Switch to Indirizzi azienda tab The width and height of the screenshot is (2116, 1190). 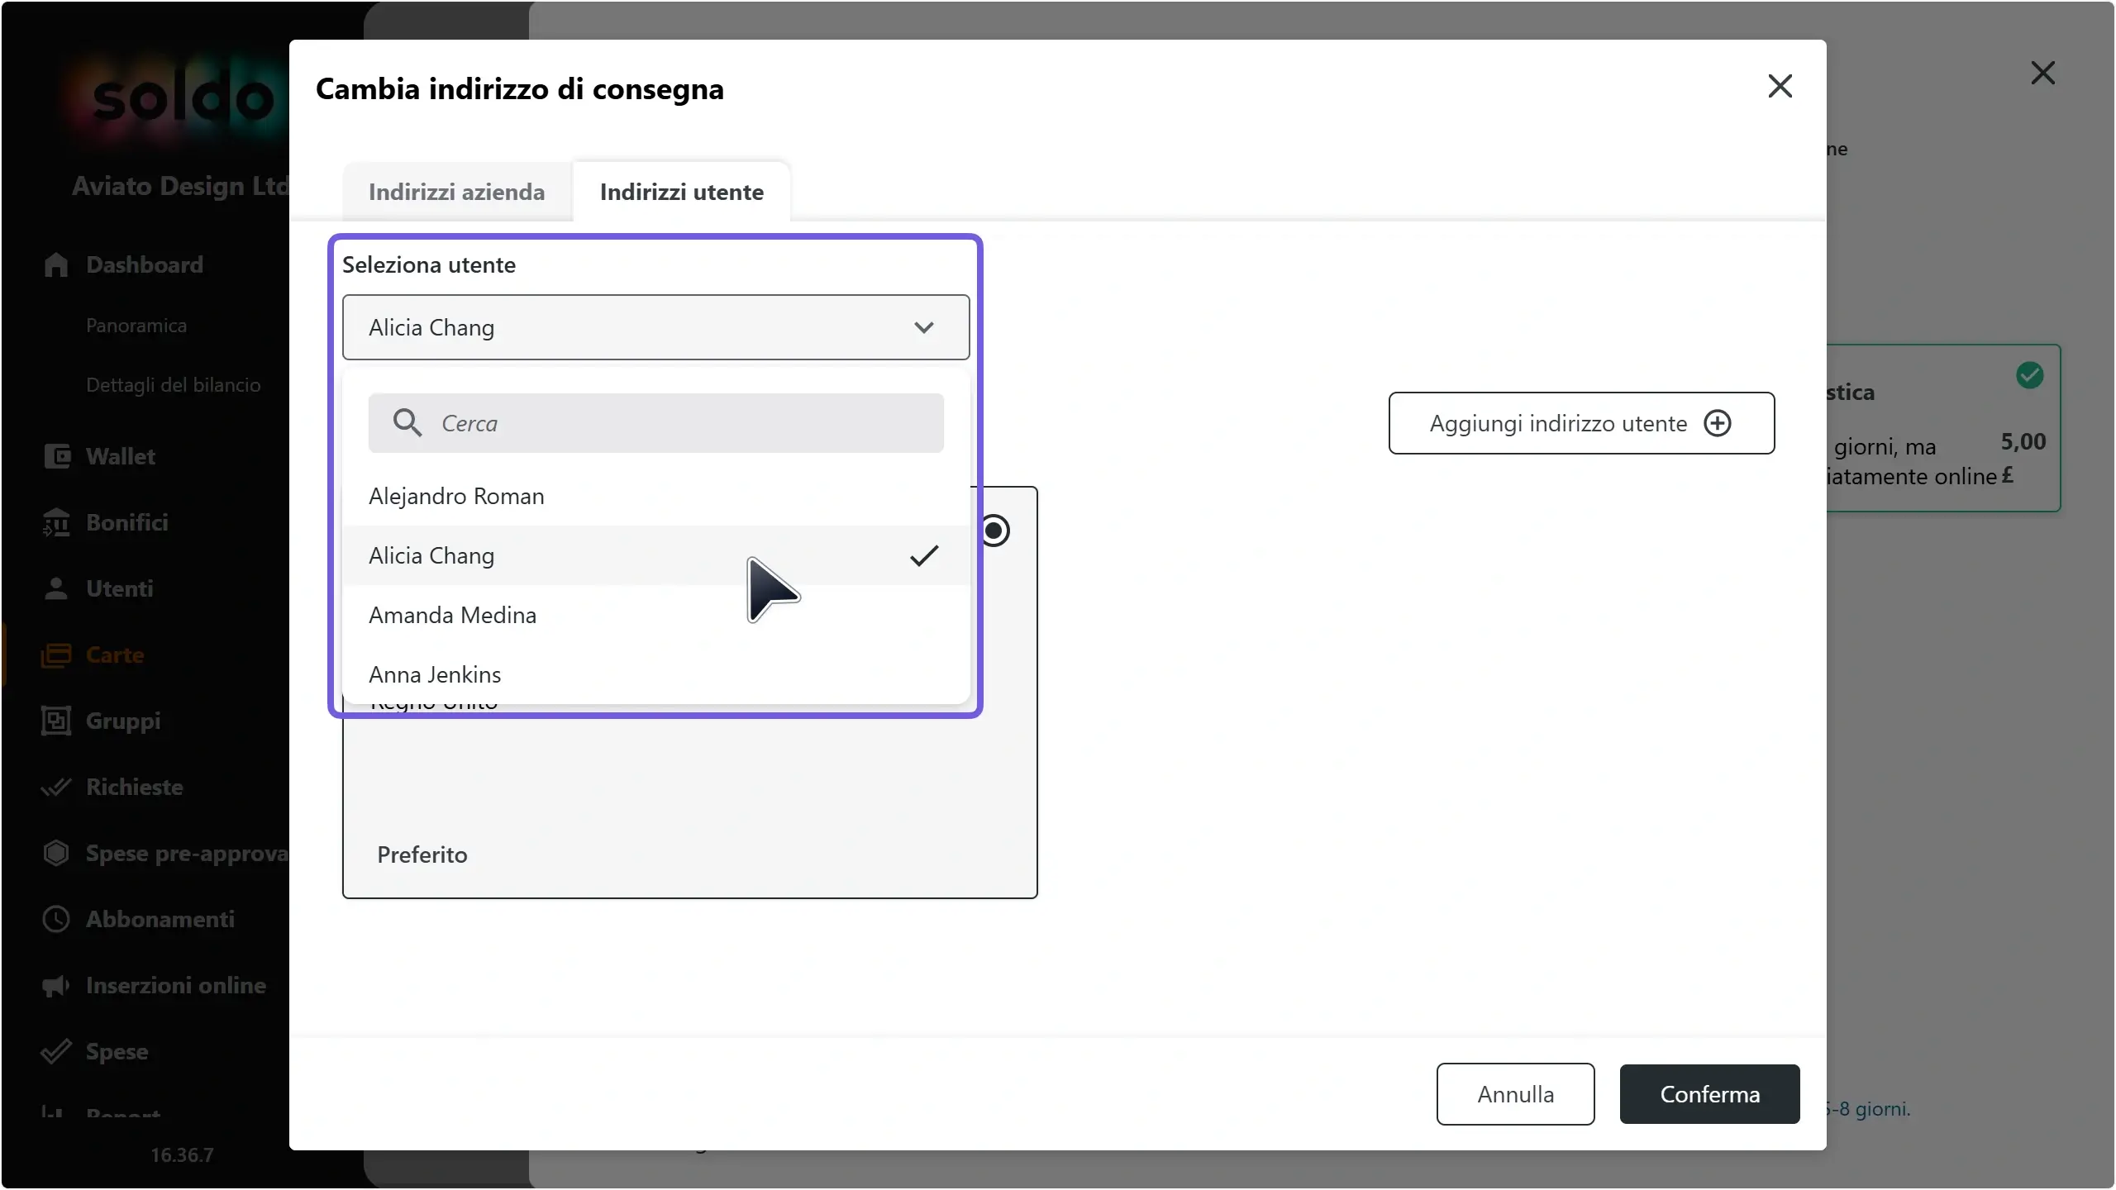coord(456,192)
